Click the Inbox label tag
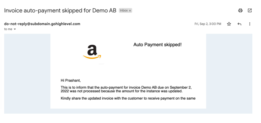Viewport: 261px width, 123px height. point(125,11)
